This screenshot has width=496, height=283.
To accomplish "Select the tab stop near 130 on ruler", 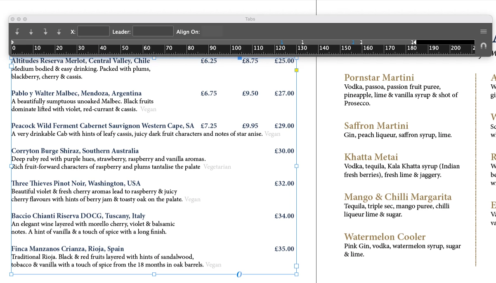I will point(303,42).
